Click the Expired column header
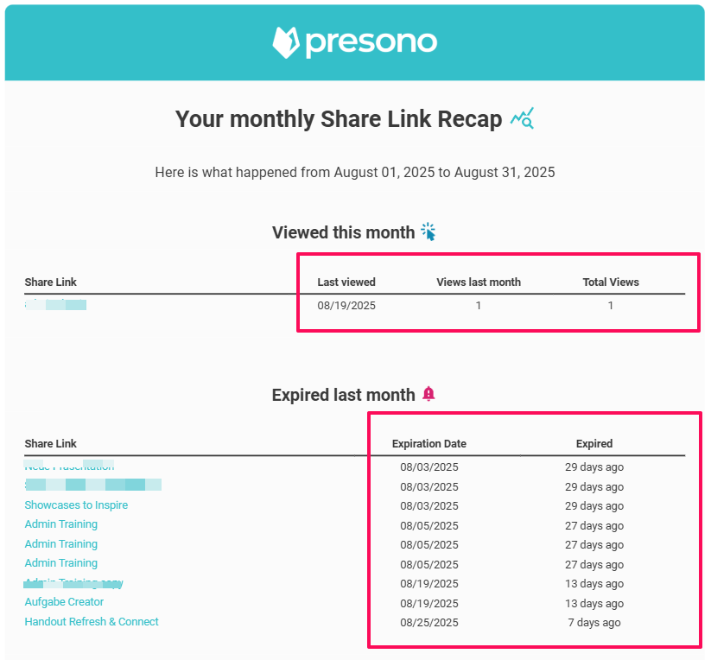The width and height of the screenshot is (711, 660). coord(594,444)
